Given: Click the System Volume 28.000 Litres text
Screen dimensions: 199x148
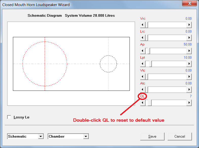Looking at the screenshot, I should (90, 16).
